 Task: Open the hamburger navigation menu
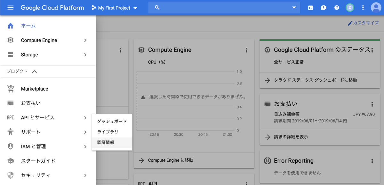coord(10,8)
